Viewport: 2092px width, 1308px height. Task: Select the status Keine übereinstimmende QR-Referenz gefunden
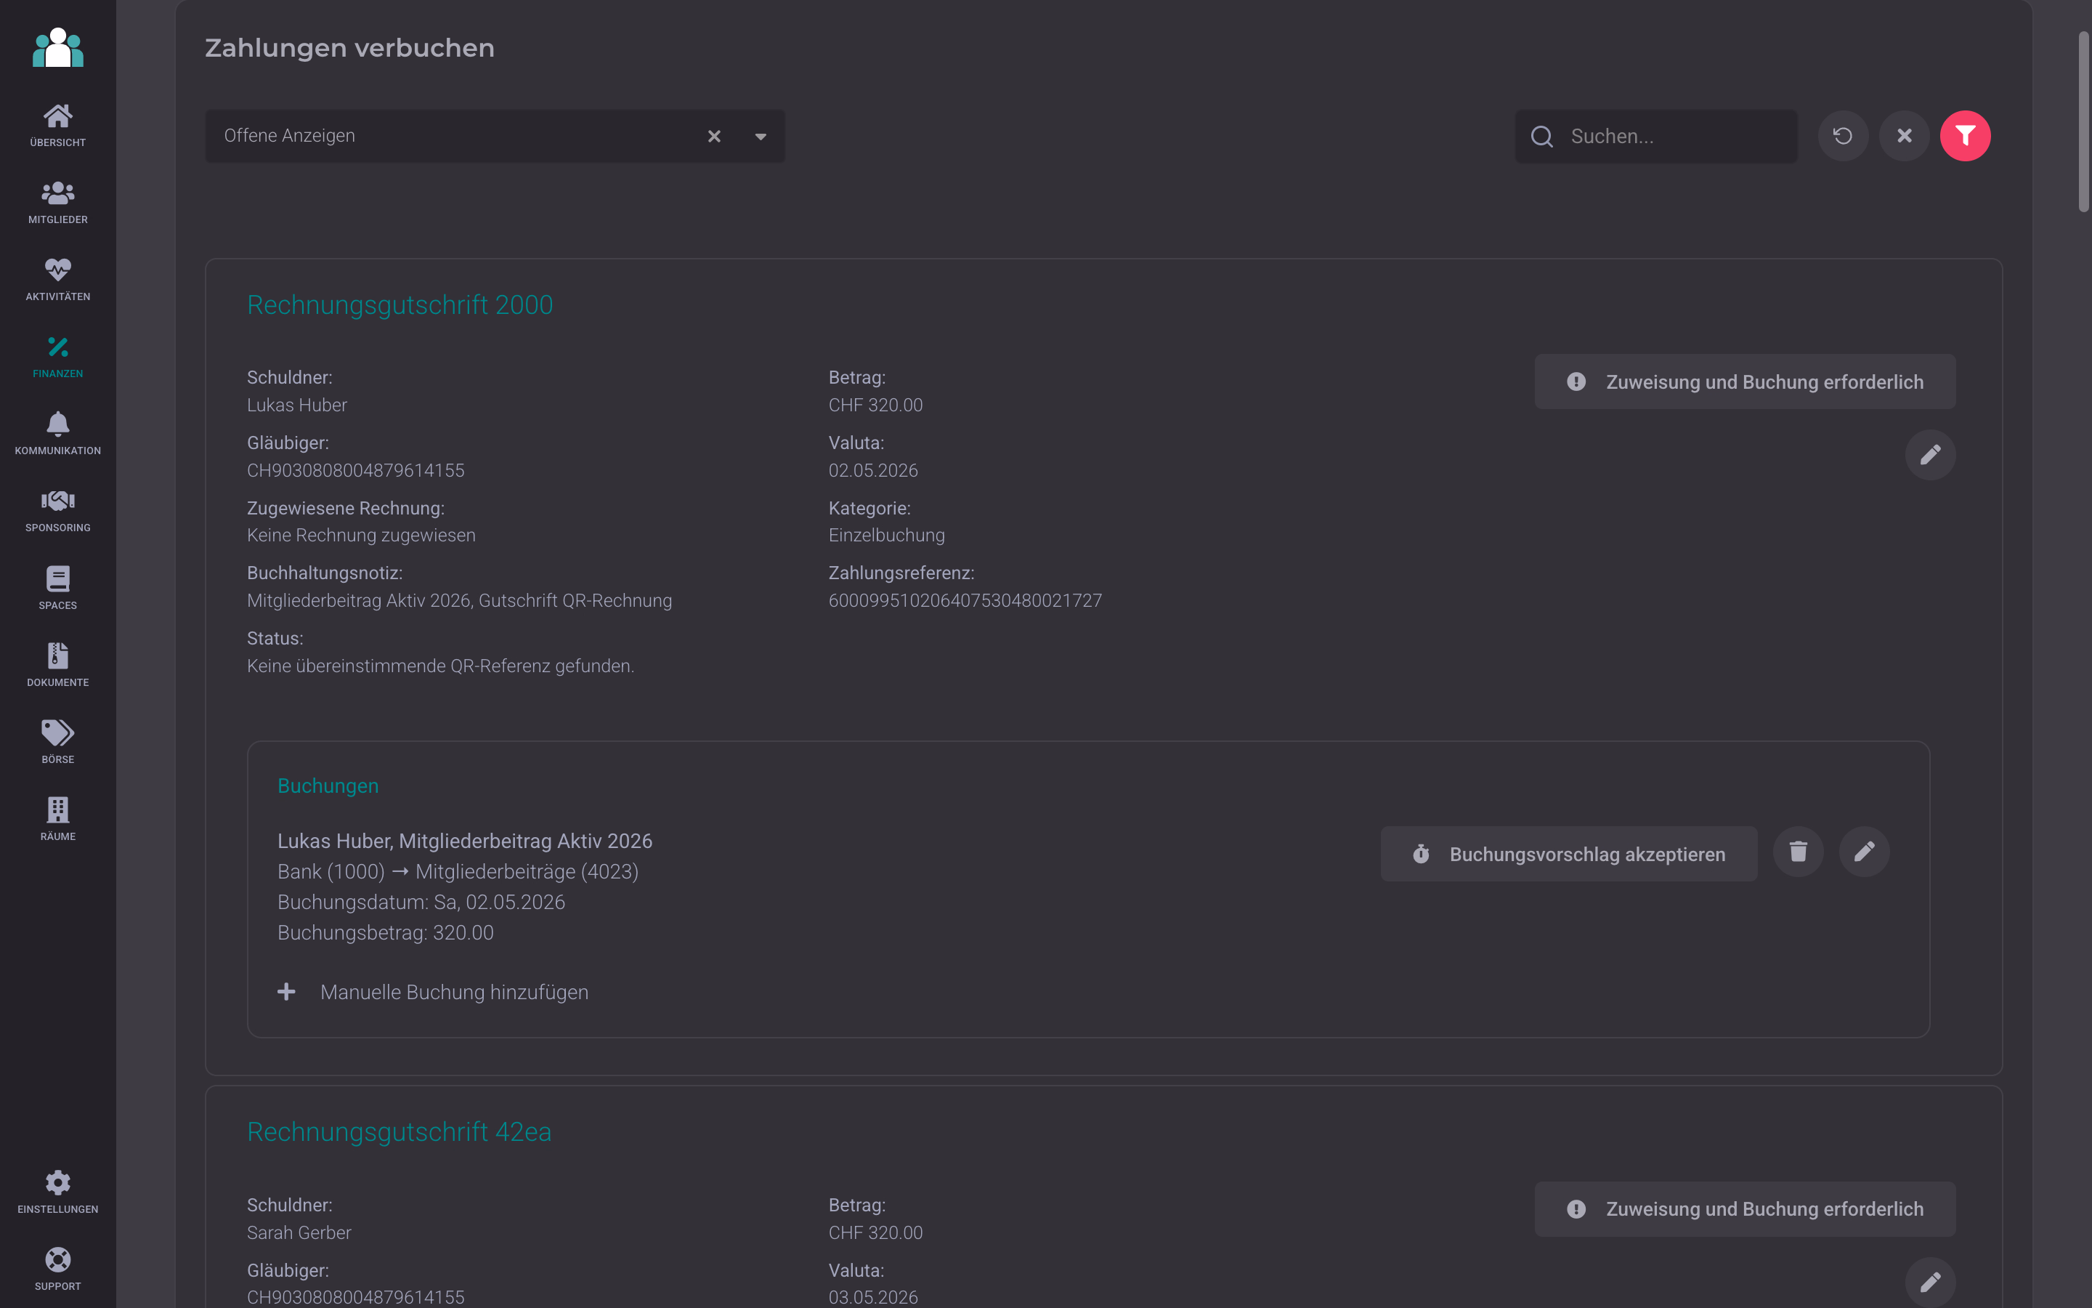[x=441, y=666]
